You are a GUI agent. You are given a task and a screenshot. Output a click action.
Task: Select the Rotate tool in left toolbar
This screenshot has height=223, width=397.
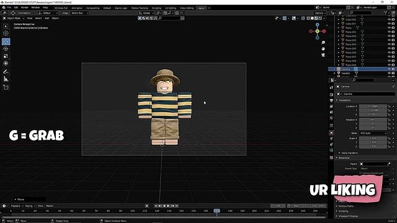[6, 48]
